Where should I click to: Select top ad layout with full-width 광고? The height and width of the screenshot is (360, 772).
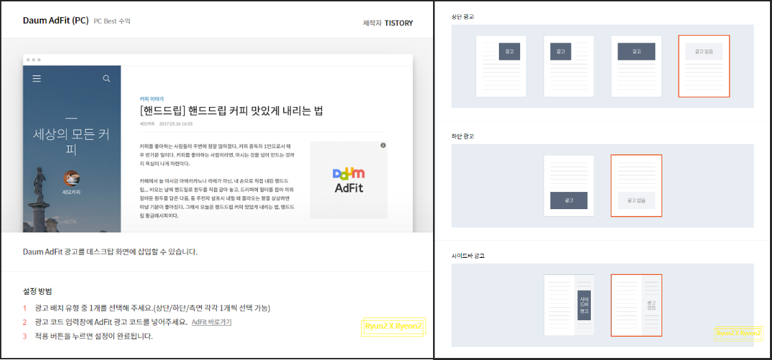tap(636, 66)
